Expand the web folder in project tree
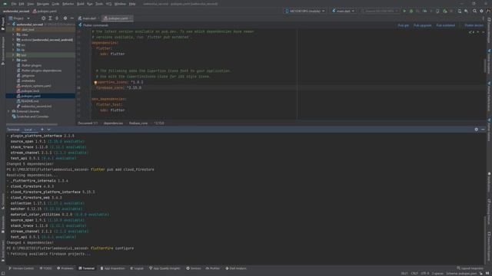The height and width of the screenshot is (276, 492). coord(14,60)
